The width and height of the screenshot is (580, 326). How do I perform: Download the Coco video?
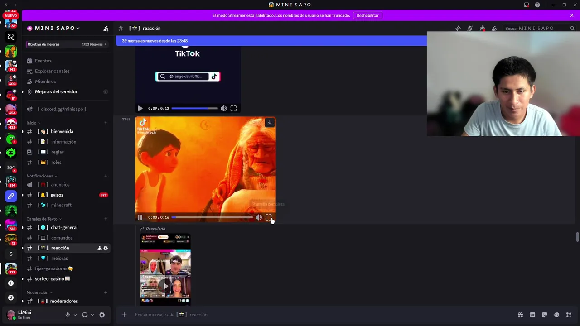coord(270,123)
